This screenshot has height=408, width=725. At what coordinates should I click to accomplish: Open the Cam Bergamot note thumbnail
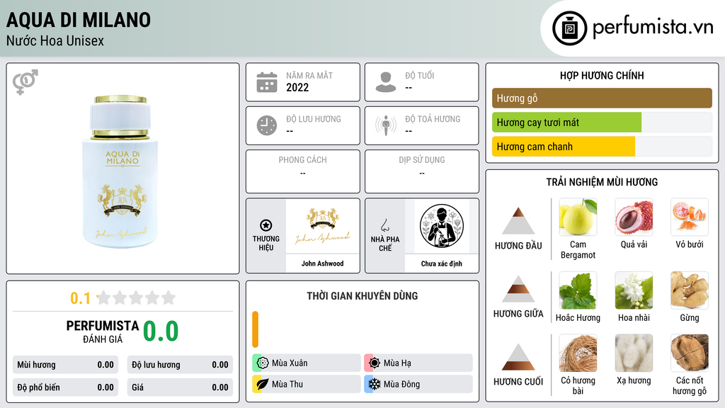tap(578, 217)
